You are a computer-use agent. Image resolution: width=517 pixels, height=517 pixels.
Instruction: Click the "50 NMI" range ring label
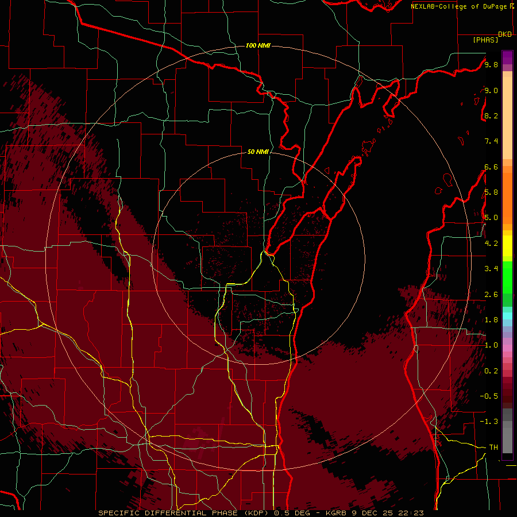(x=258, y=152)
